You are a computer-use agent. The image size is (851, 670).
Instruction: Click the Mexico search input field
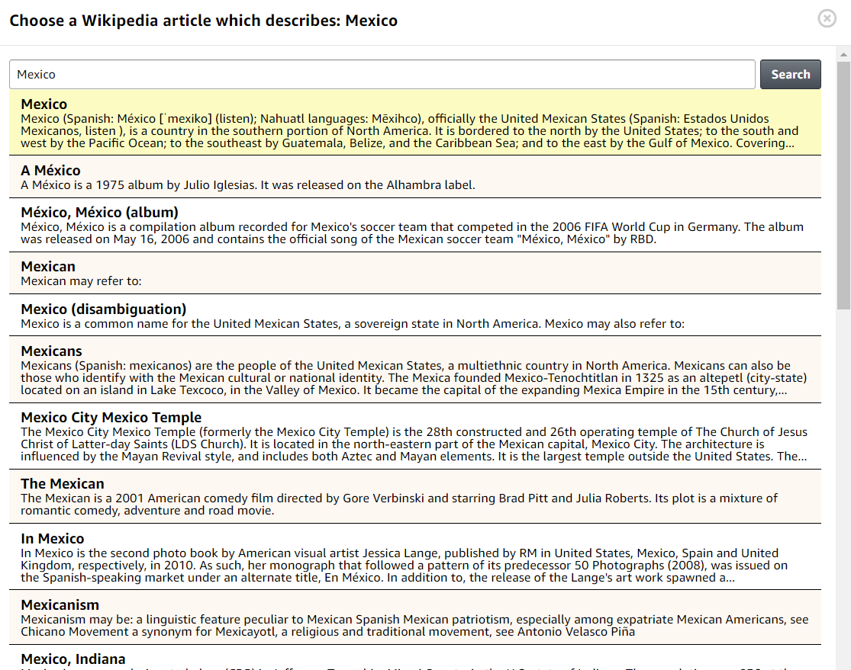[x=382, y=75]
